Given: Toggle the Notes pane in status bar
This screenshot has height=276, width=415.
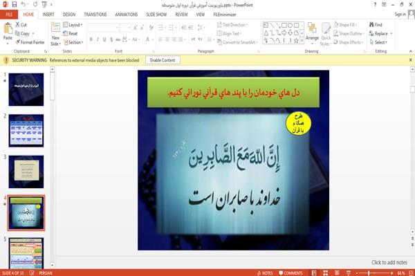Looking at the screenshot, I should pyautogui.click(x=265, y=273).
